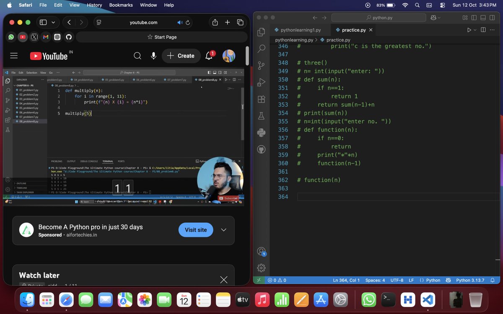Open the YouTube hamburger guide menu
This screenshot has height=314, width=503.
tap(14, 56)
